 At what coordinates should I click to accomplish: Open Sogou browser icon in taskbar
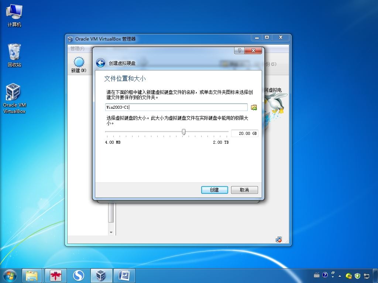pyautogui.click(x=79, y=276)
